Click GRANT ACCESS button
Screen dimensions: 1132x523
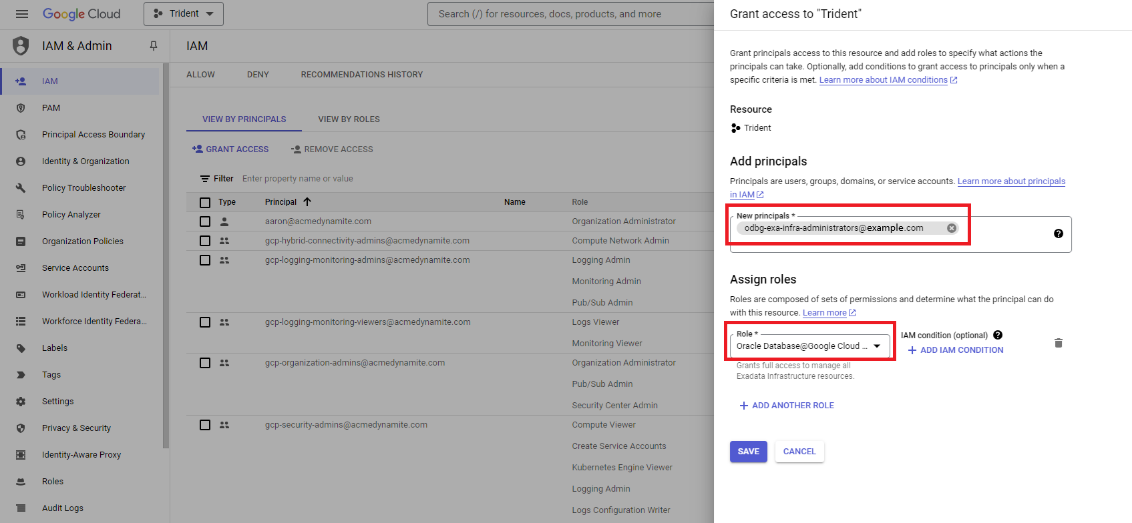pyautogui.click(x=230, y=149)
